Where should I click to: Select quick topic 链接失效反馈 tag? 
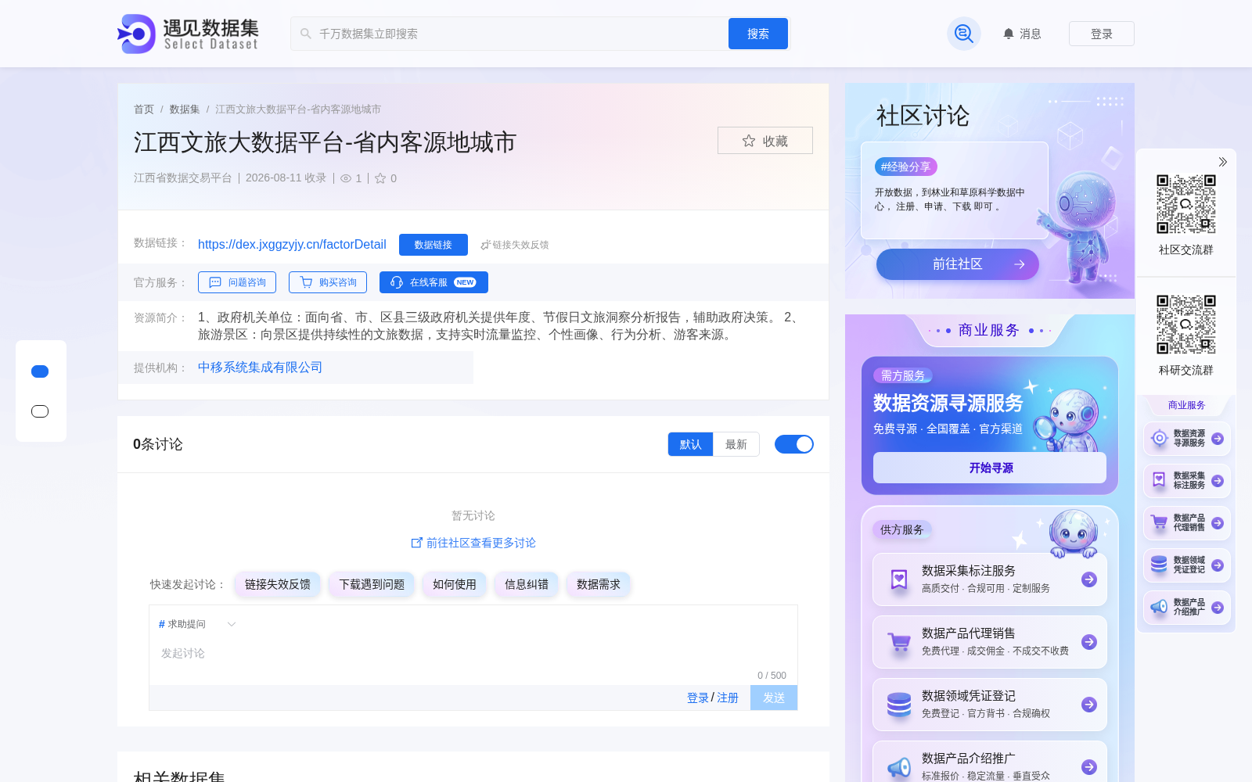point(278,584)
